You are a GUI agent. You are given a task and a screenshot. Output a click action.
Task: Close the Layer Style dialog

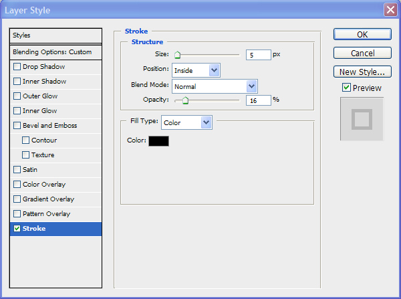pos(390,10)
